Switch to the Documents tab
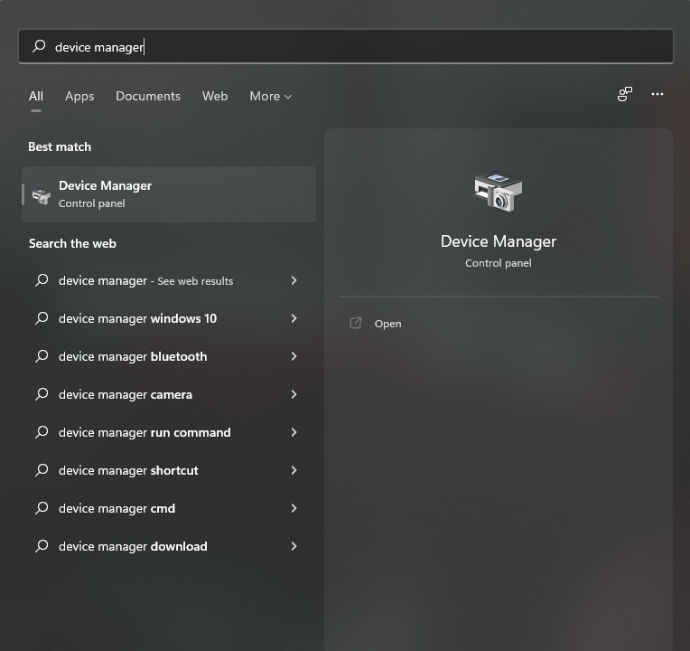 coord(148,96)
